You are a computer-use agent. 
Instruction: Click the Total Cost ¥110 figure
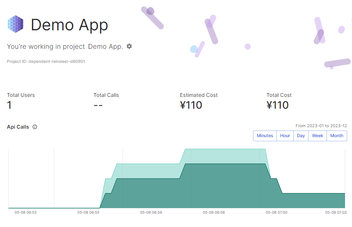[x=277, y=105]
